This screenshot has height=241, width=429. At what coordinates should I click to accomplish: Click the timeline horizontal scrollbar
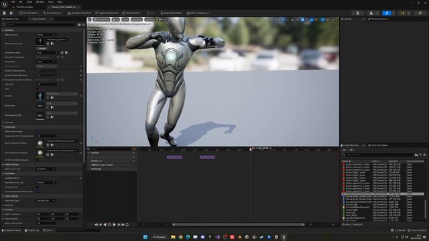pyautogui.click(x=239, y=225)
